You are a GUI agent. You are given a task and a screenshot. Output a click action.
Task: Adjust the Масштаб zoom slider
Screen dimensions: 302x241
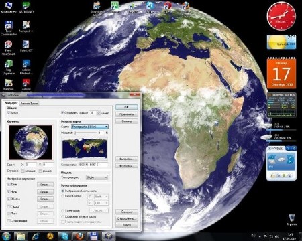85,133
